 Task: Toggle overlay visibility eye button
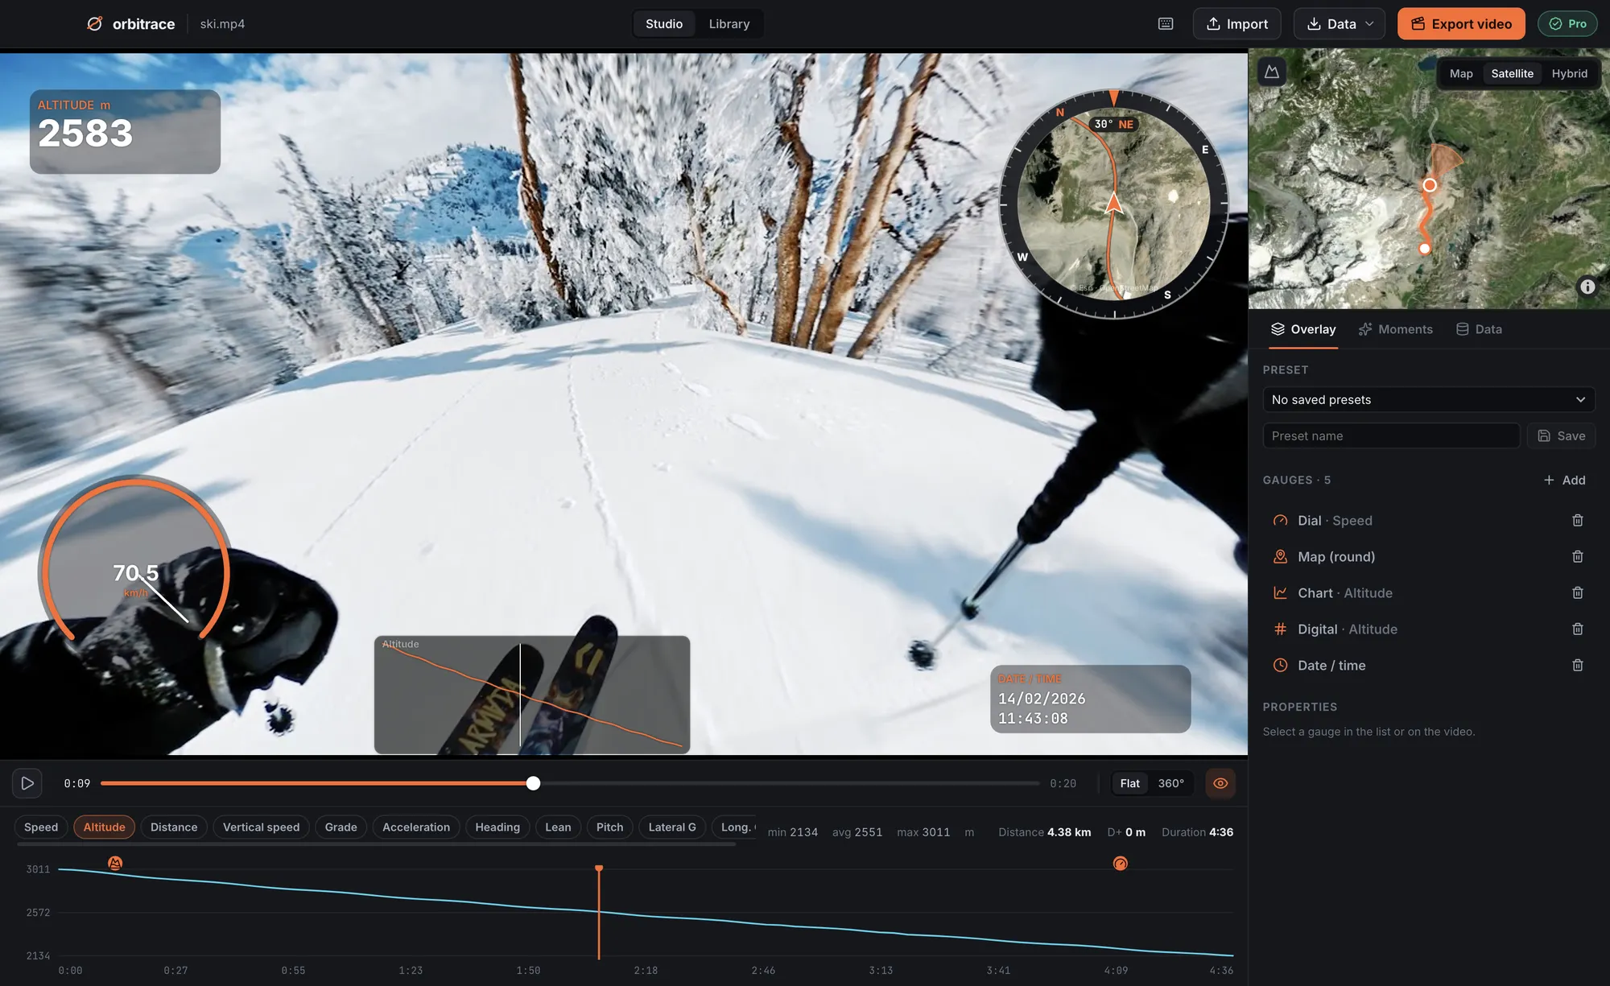click(x=1220, y=783)
